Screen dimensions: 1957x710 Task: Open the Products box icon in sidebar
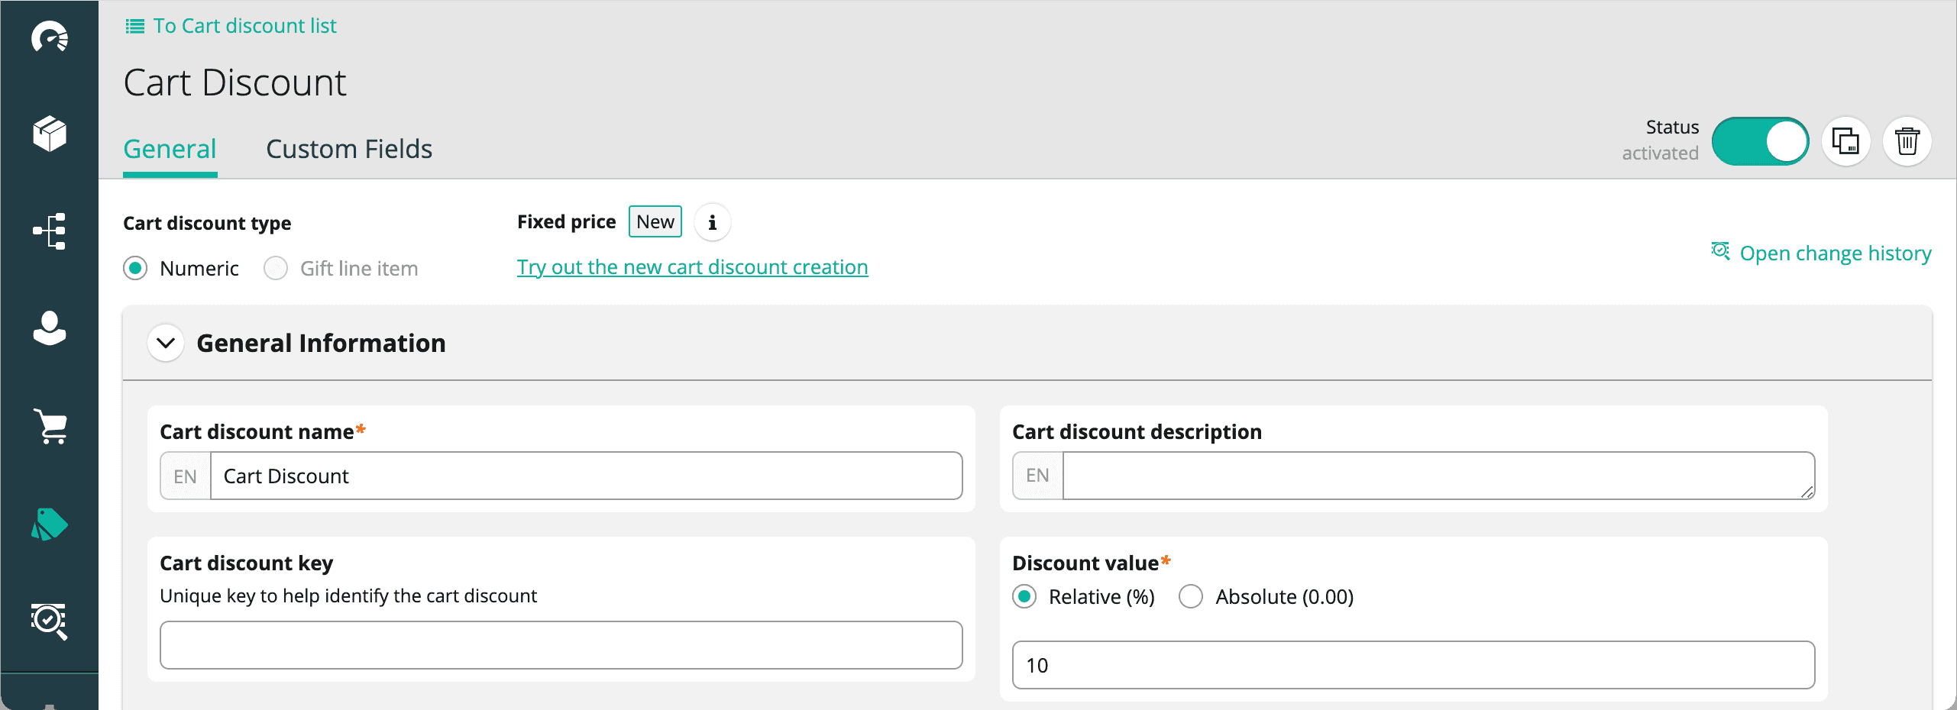click(x=50, y=134)
